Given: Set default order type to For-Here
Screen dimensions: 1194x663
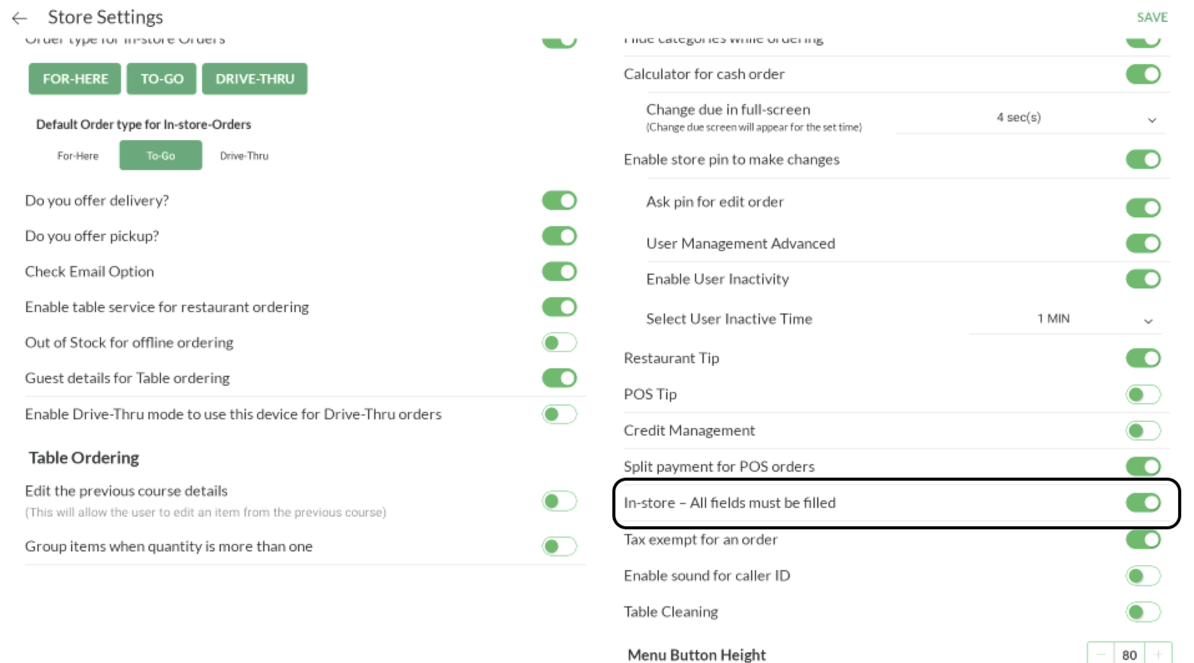Looking at the screenshot, I should coord(78,156).
